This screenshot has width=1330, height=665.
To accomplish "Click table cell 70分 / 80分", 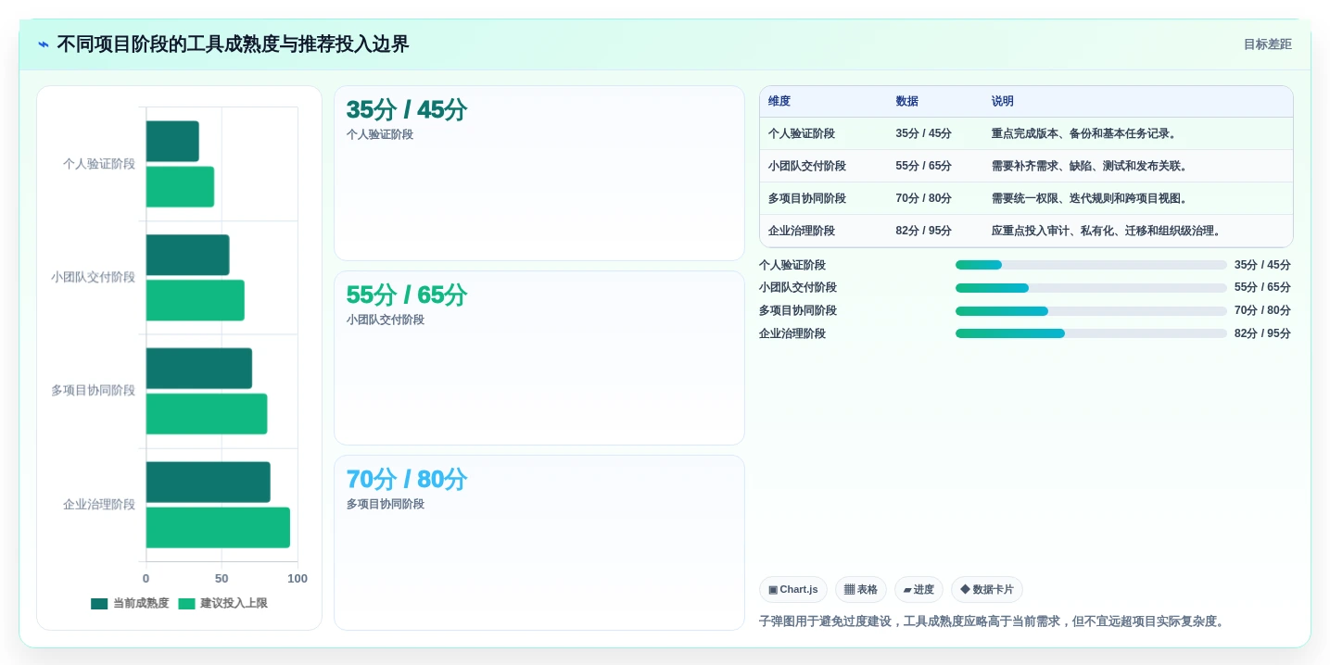I will (923, 199).
